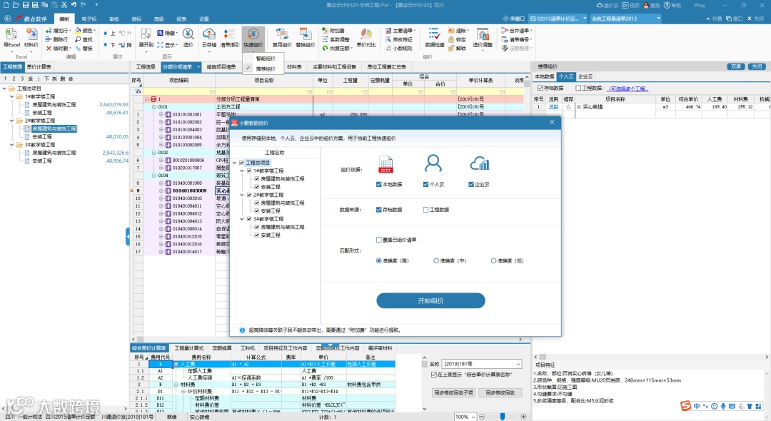
Task: Switch to the 企业云 tab in recommendation panel
Action: (585, 76)
